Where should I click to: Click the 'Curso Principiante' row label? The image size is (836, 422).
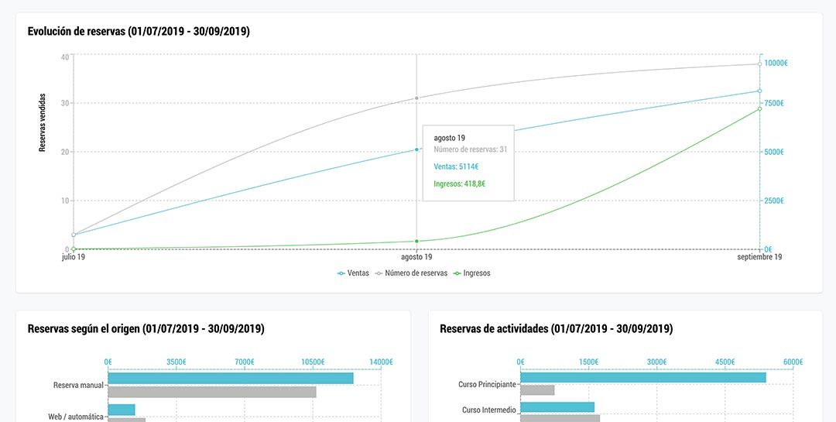[x=488, y=384]
